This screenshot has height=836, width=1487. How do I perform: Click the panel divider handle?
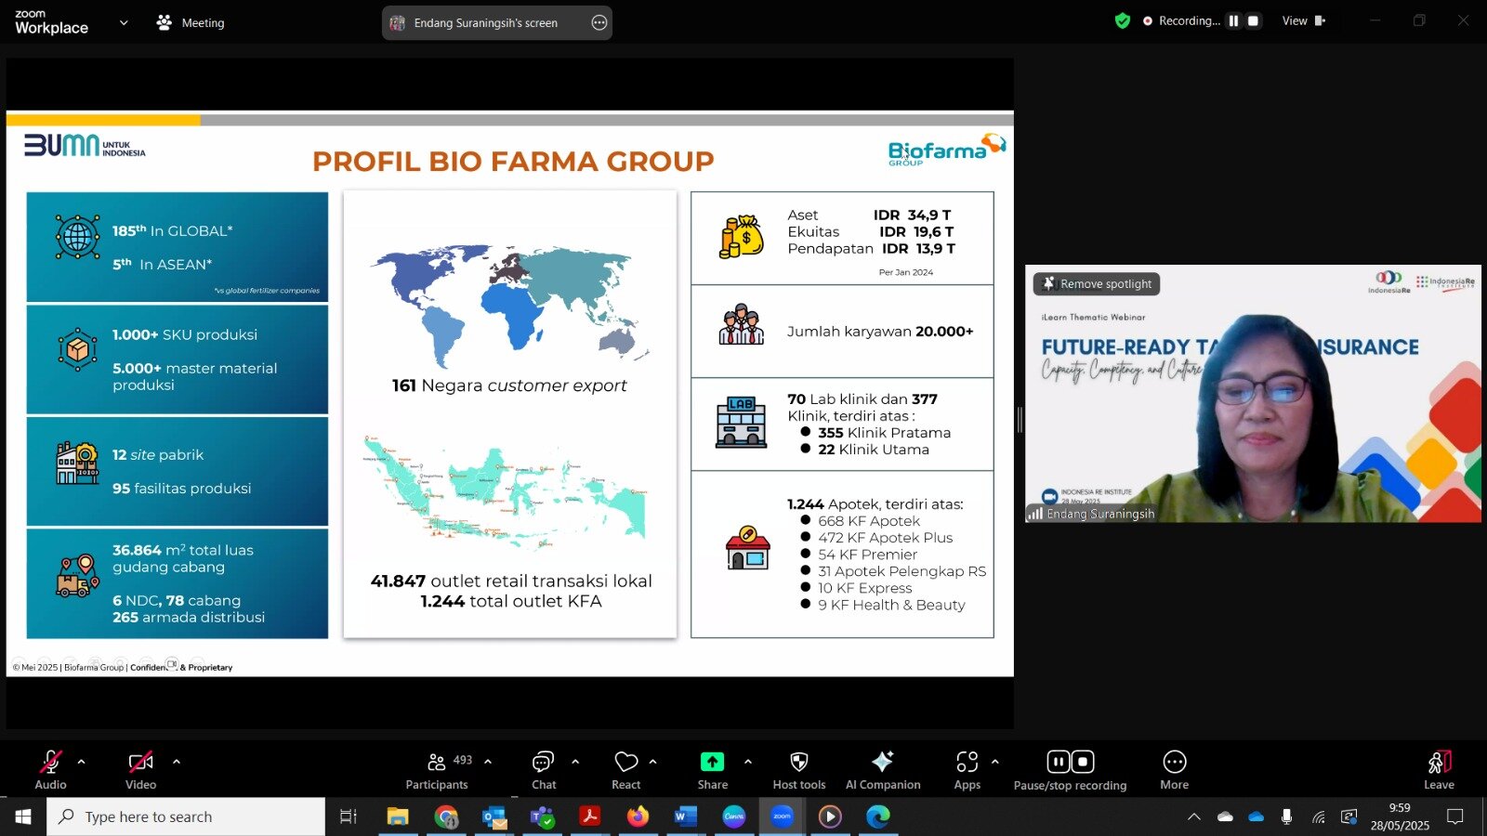1020,420
